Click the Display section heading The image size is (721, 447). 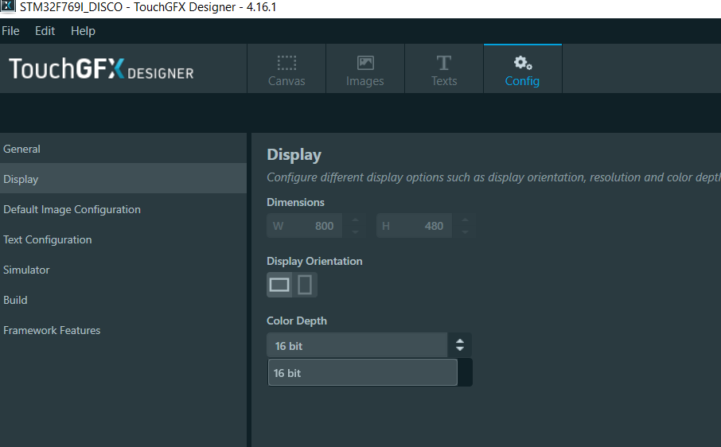[x=294, y=155]
